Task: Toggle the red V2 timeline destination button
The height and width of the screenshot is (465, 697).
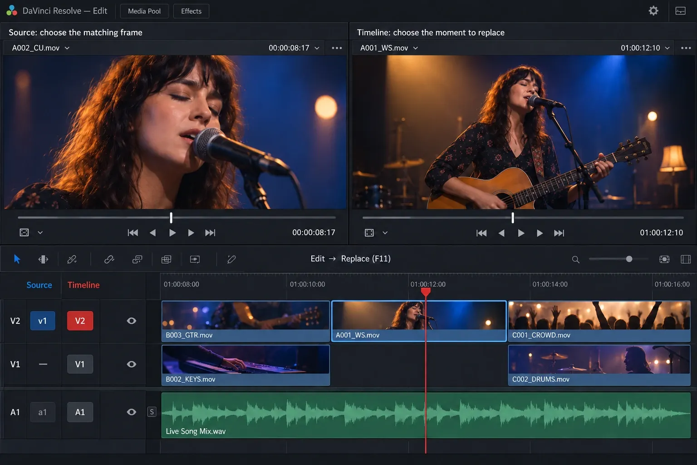Action: pos(80,321)
